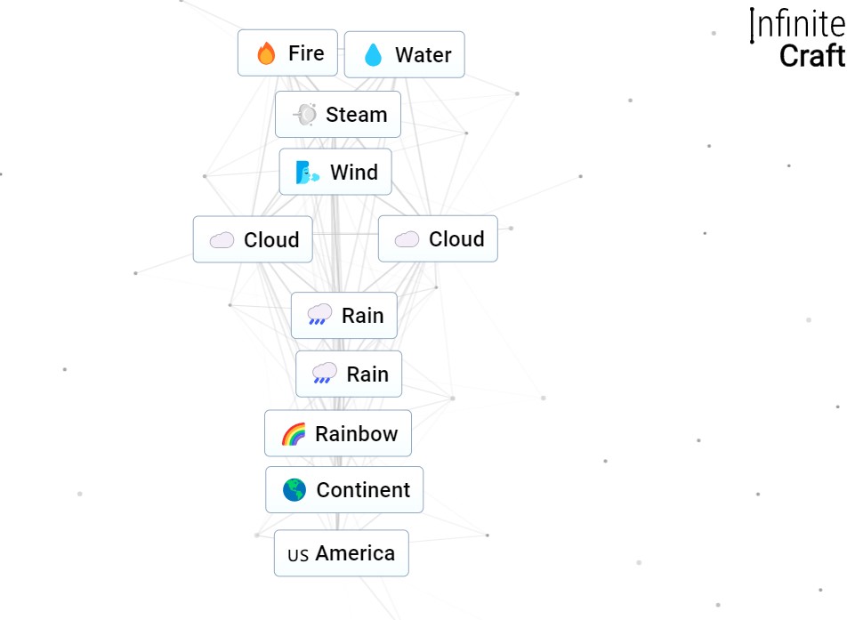Click the Infinite Craft logo
The width and height of the screenshot is (855, 620).
(x=798, y=40)
